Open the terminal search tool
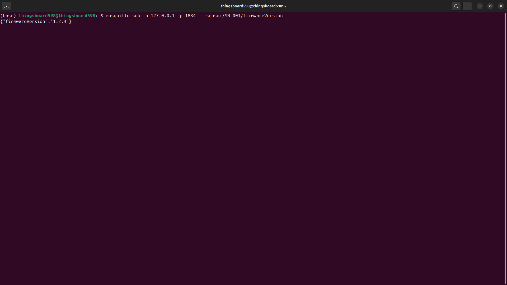 456,6
